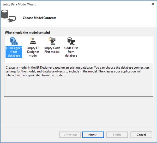Choose the Empty Code First model icon
Image resolution: width=157 pixels, height=143 pixels.
pyautogui.click(x=52, y=41)
